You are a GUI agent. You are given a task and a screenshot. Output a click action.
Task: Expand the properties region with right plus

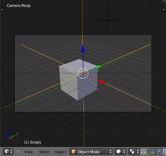(x=164, y=10)
